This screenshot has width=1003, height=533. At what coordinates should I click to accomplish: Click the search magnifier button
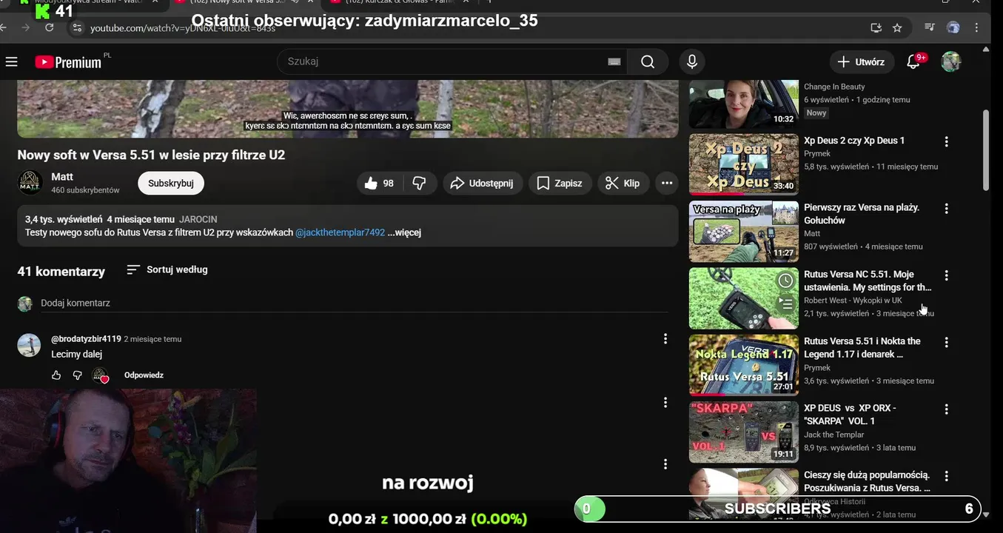tap(648, 61)
